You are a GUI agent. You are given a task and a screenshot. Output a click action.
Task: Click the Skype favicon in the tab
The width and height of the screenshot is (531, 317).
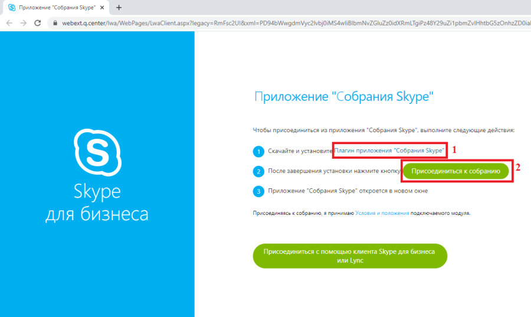(11, 8)
